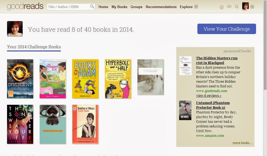Open the gray sepia street-photo book cover
The height and width of the screenshot is (156, 267).
click(x=150, y=77)
